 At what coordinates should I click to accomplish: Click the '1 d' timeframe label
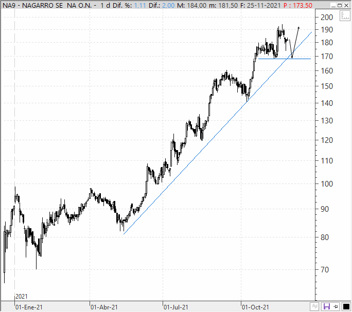click(x=105, y=5)
